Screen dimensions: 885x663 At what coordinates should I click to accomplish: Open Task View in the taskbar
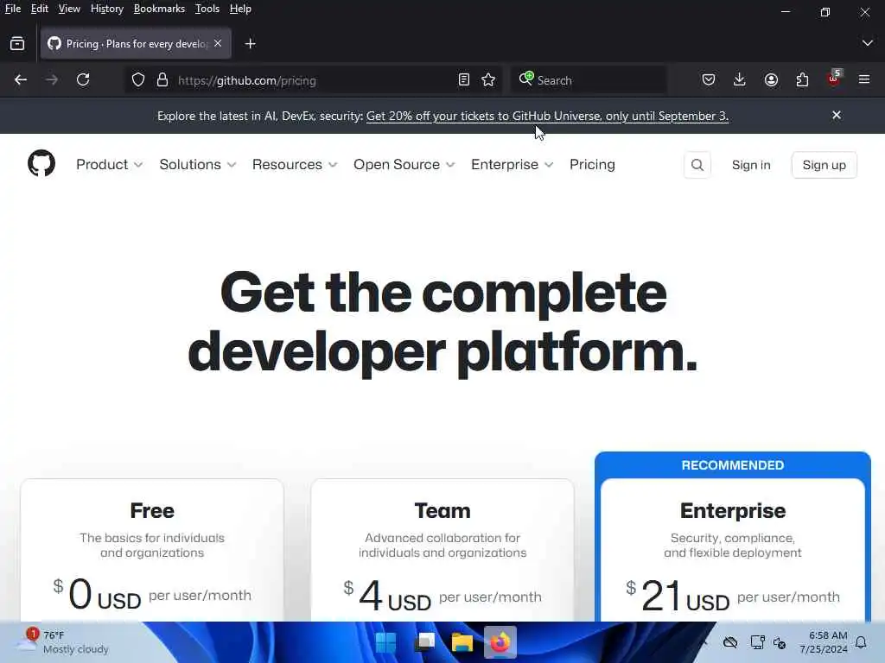(424, 642)
